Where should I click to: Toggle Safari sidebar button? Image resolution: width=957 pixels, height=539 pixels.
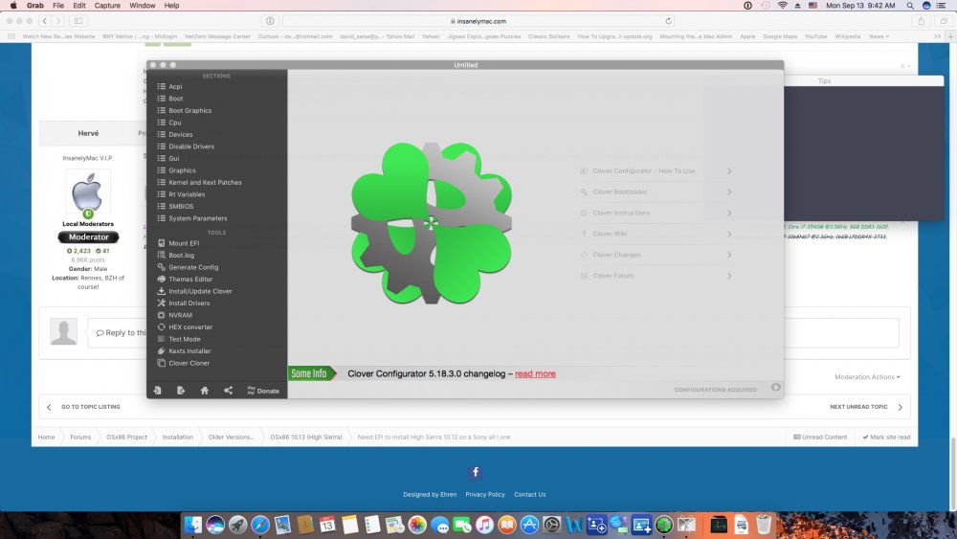pyautogui.click(x=78, y=21)
